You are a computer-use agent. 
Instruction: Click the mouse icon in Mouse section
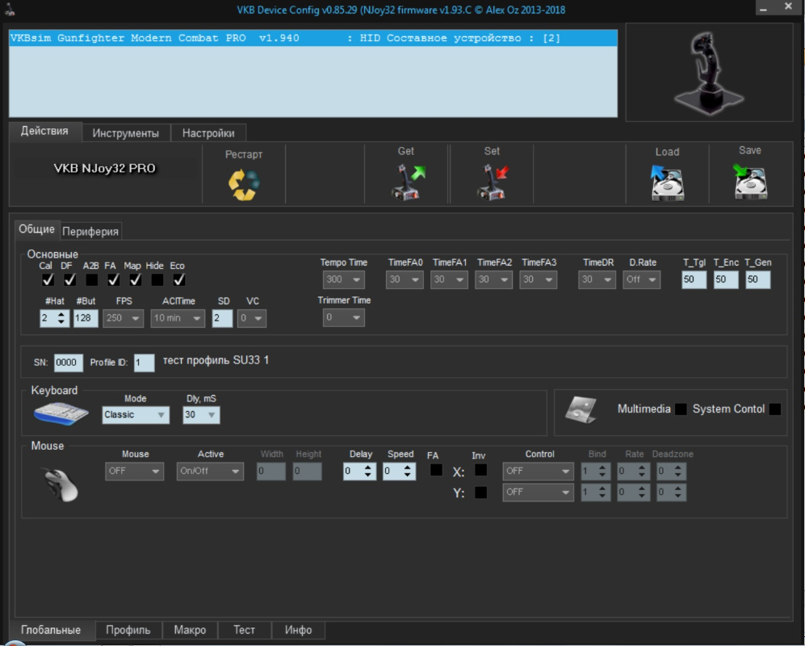[61, 484]
